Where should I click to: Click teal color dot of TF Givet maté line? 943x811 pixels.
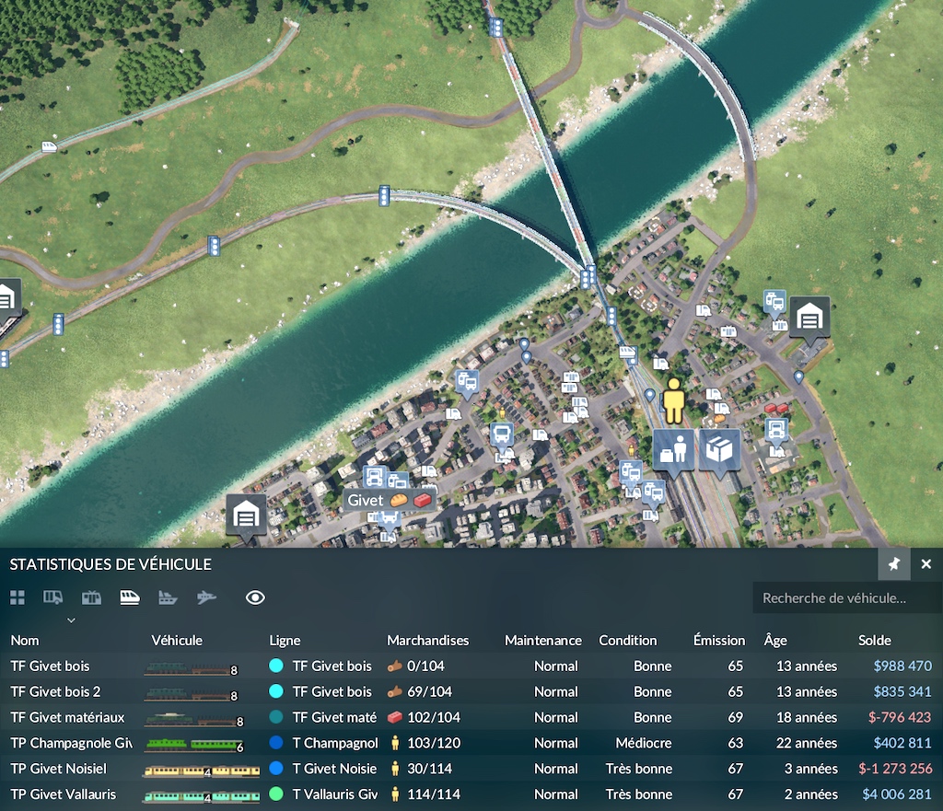(x=276, y=716)
